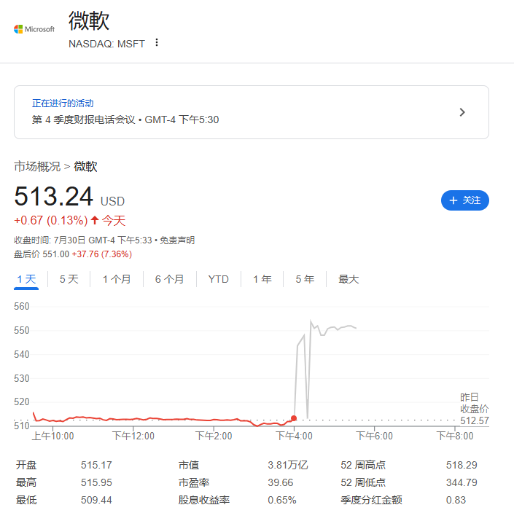Open the three-dot menu beside NASDAQ: MSFT
The width and height of the screenshot is (514, 521).
click(157, 42)
